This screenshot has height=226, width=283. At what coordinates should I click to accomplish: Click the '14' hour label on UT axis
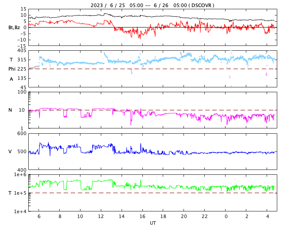coord(122,216)
